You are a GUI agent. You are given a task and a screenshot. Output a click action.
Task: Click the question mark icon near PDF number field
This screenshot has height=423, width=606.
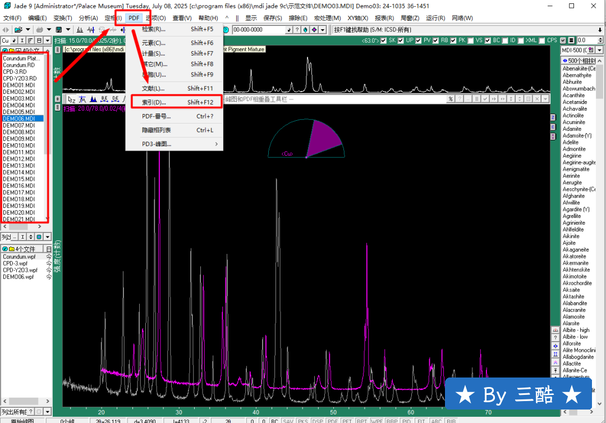click(297, 30)
